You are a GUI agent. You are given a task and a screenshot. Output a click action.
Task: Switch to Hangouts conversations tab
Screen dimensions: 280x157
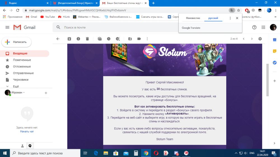(x=30, y=146)
